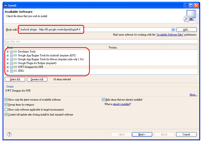Click the Work with site text field
203x142 pixels.
(x=96, y=30)
